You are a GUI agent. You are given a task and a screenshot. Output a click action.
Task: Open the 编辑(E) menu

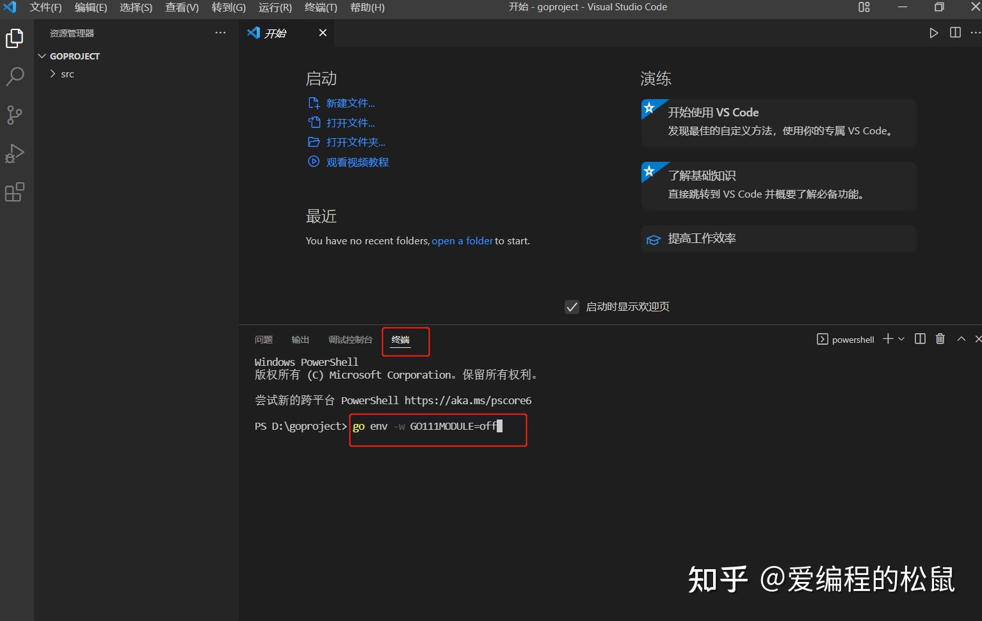click(x=91, y=7)
